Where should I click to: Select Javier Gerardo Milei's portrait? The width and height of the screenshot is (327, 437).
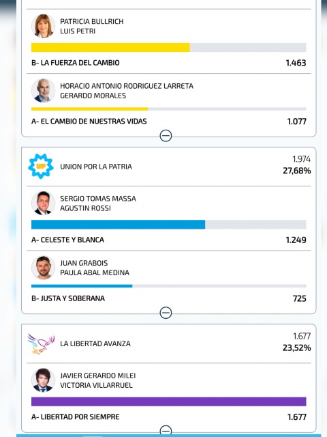[x=43, y=380]
